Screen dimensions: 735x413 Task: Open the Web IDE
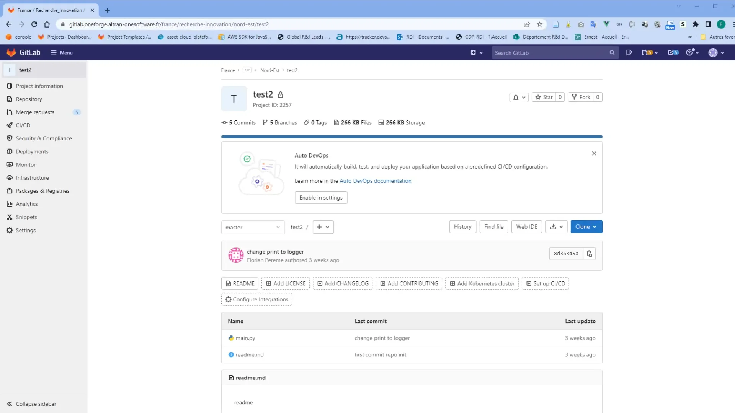point(526,227)
